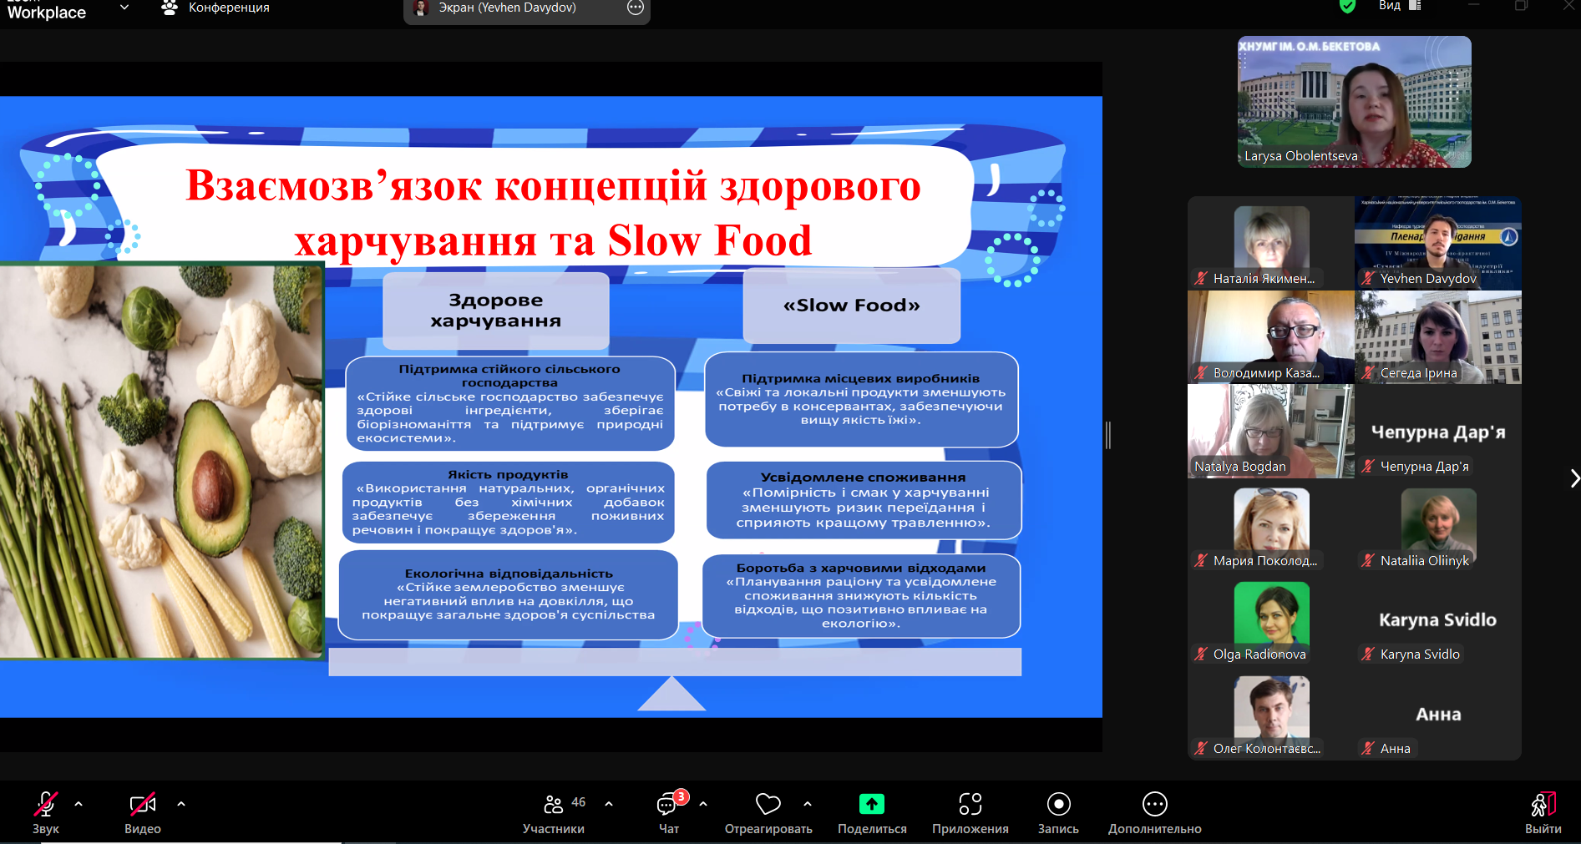Click muted mic icon for Nataliia Oliinyk
Viewport: 1581px width, 844px height.
pos(1368,561)
